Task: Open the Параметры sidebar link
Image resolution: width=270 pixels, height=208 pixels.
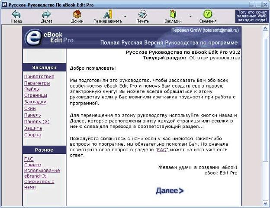Action: tap(37, 83)
